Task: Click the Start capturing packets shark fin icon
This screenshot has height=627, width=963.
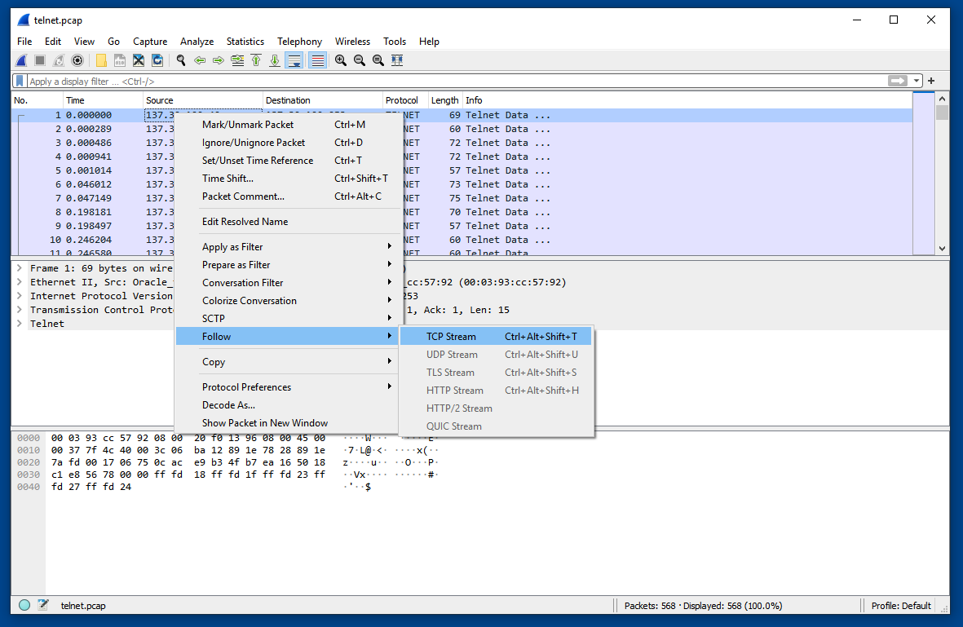Action: click(x=21, y=60)
